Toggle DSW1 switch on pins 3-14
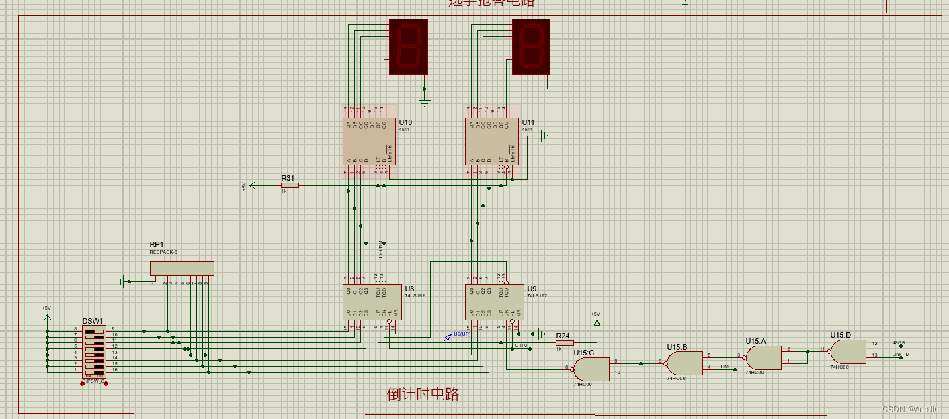Viewport: 949px width, 419px height. click(94, 361)
